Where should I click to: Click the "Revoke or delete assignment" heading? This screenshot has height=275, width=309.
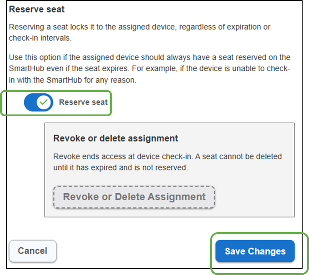tap(116, 138)
